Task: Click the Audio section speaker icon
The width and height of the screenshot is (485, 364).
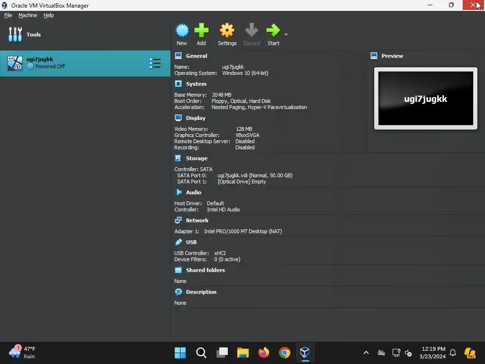Action: point(179,192)
